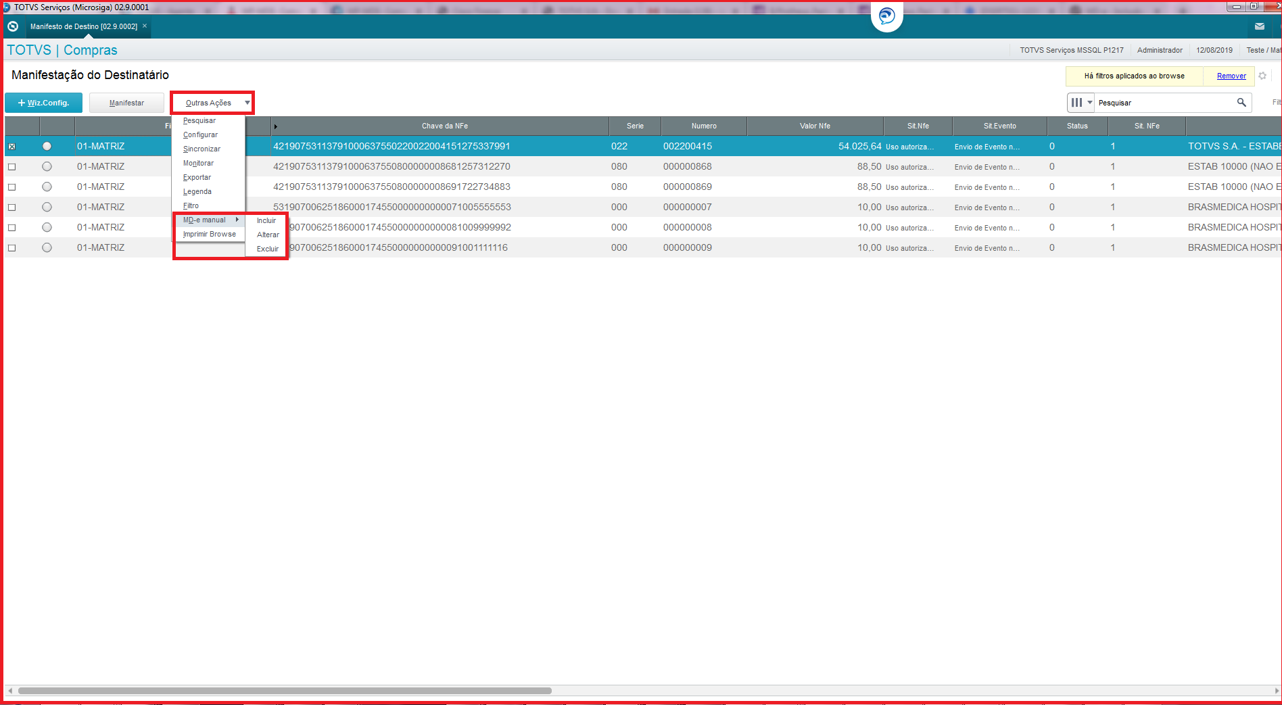Open dropdown arrow beside the columns icon

[1089, 103]
